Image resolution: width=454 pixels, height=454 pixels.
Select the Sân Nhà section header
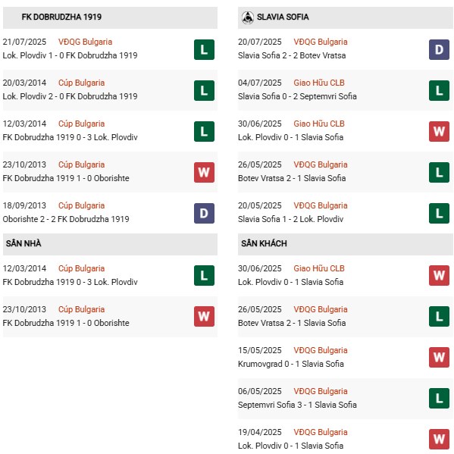110,244
